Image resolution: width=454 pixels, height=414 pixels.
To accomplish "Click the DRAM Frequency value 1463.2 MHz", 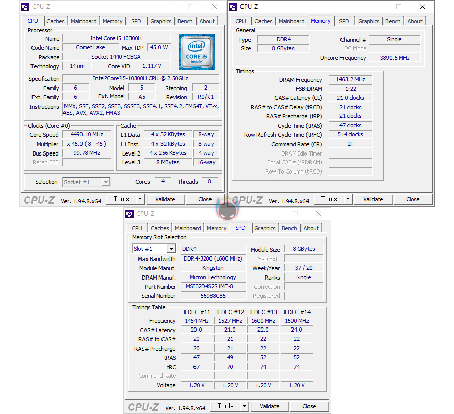I will pyautogui.click(x=351, y=79).
